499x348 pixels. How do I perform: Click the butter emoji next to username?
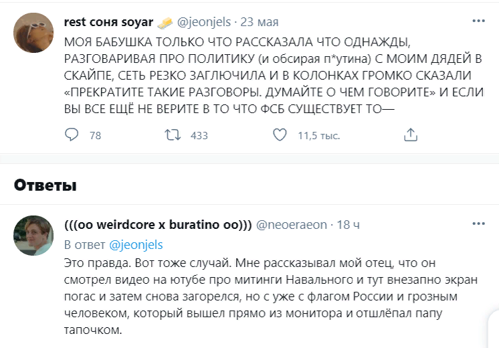point(165,23)
